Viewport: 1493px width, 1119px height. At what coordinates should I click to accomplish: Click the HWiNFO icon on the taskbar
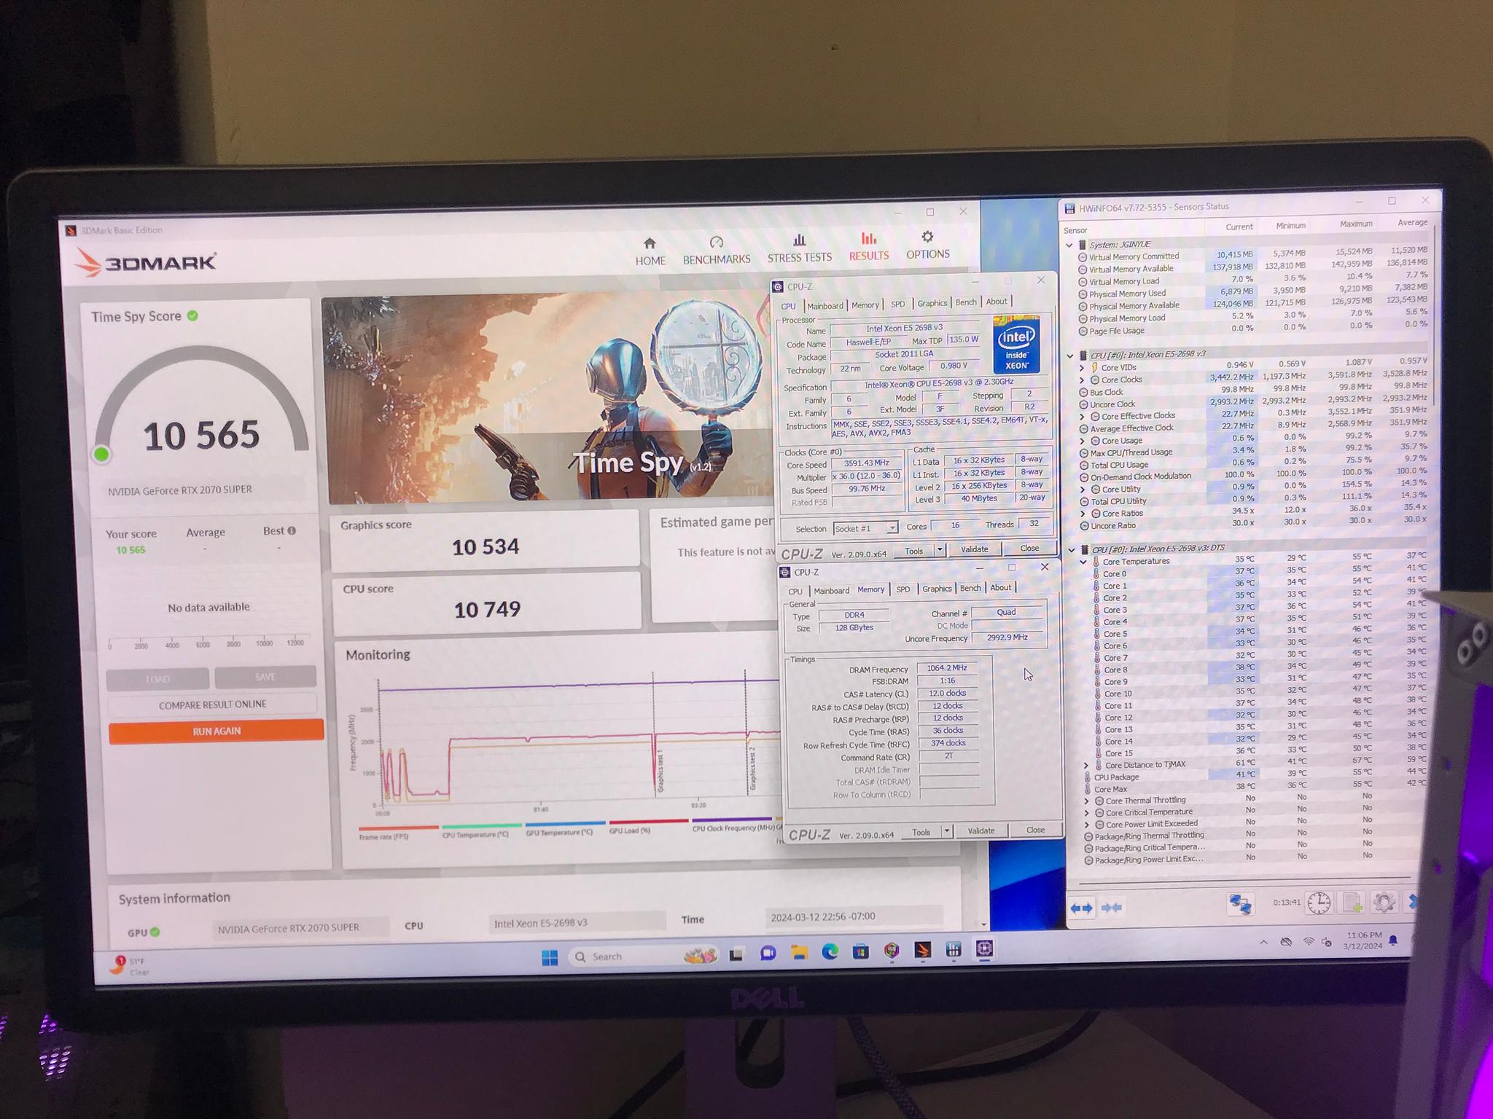(953, 949)
